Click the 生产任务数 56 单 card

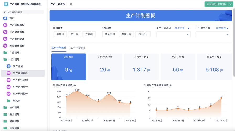click(178, 67)
